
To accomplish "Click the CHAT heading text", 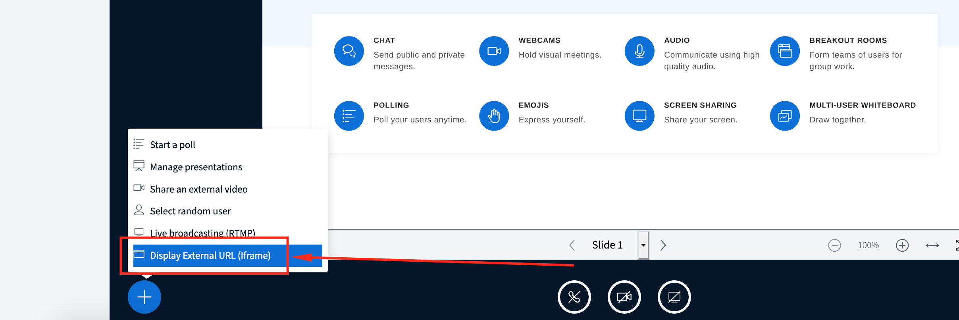I will pos(384,40).
